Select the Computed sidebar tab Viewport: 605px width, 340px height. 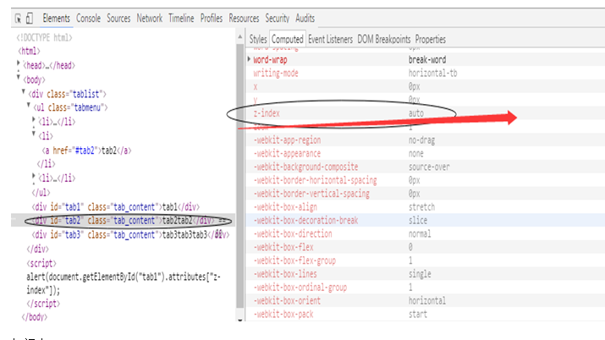coord(288,39)
